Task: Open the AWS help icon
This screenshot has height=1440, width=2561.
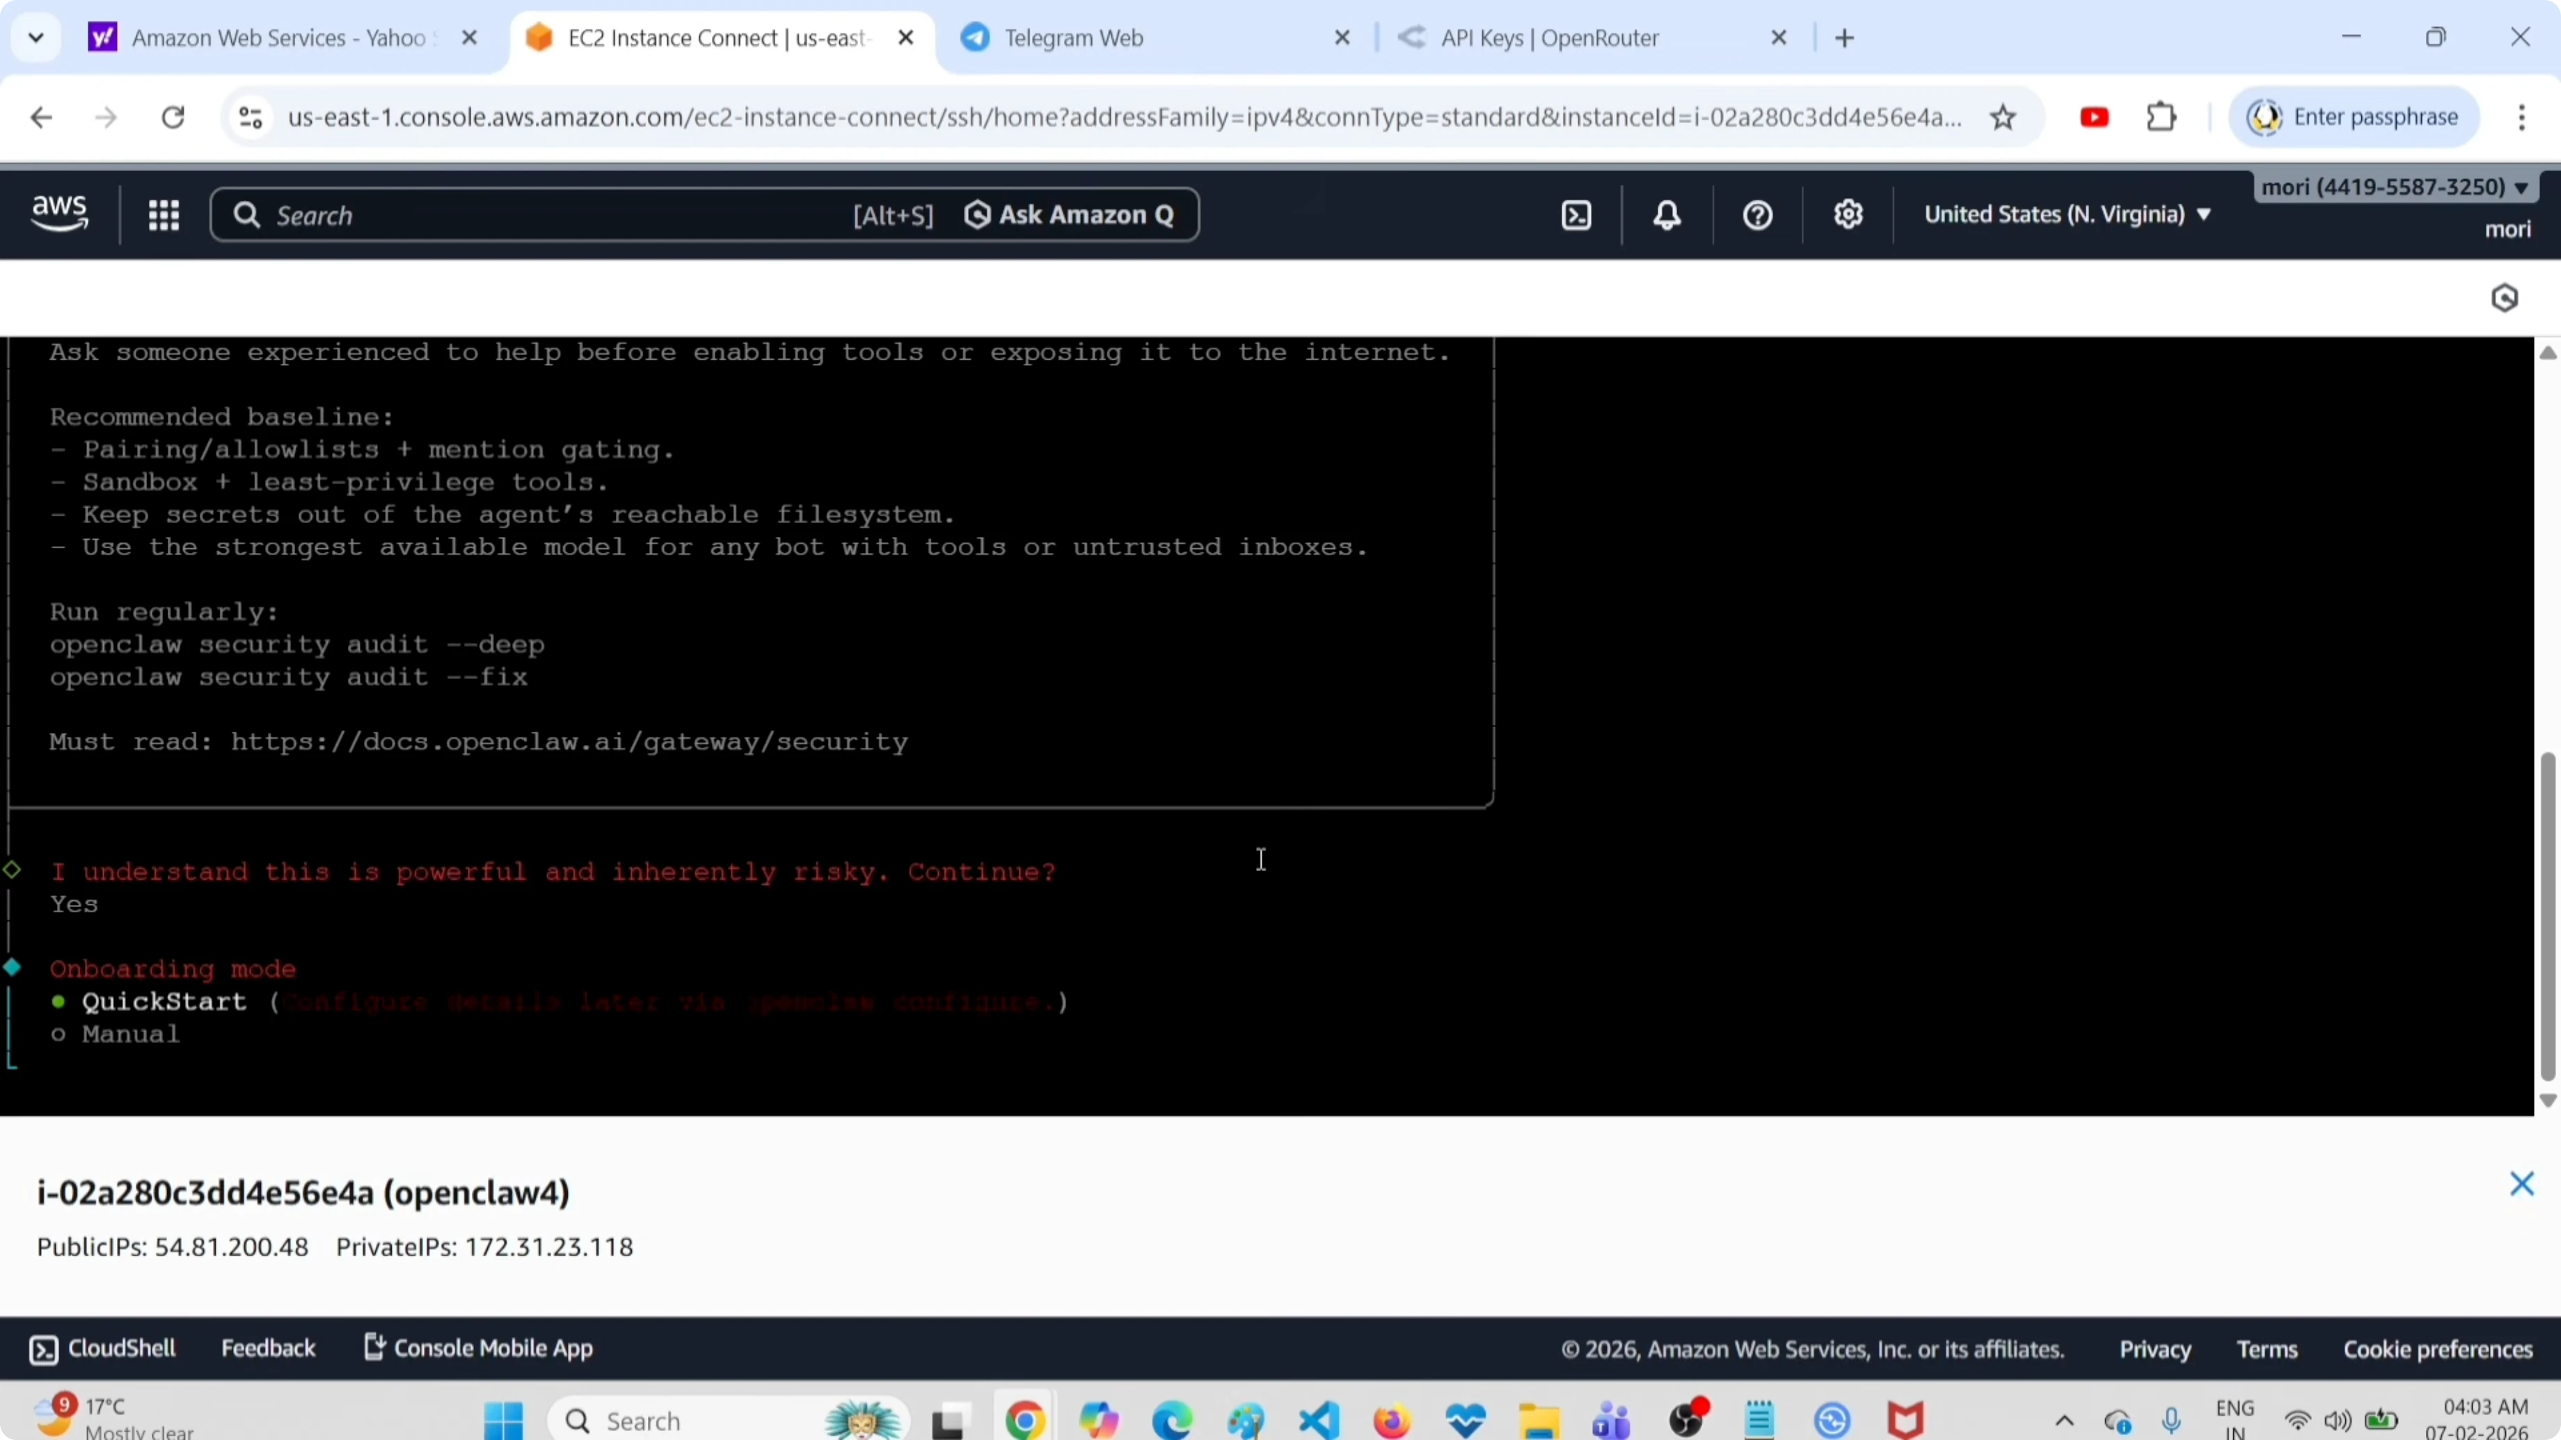Action: click(x=1756, y=215)
